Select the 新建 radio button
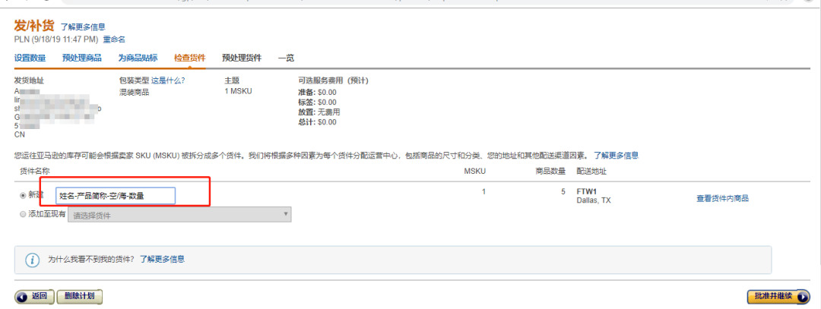Image resolution: width=821 pixels, height=309 pixels. [22, 195]
